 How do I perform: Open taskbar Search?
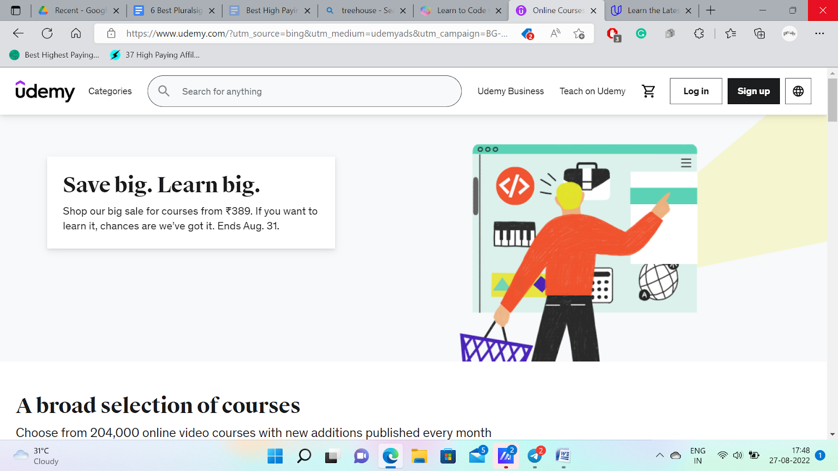point(304,456)
